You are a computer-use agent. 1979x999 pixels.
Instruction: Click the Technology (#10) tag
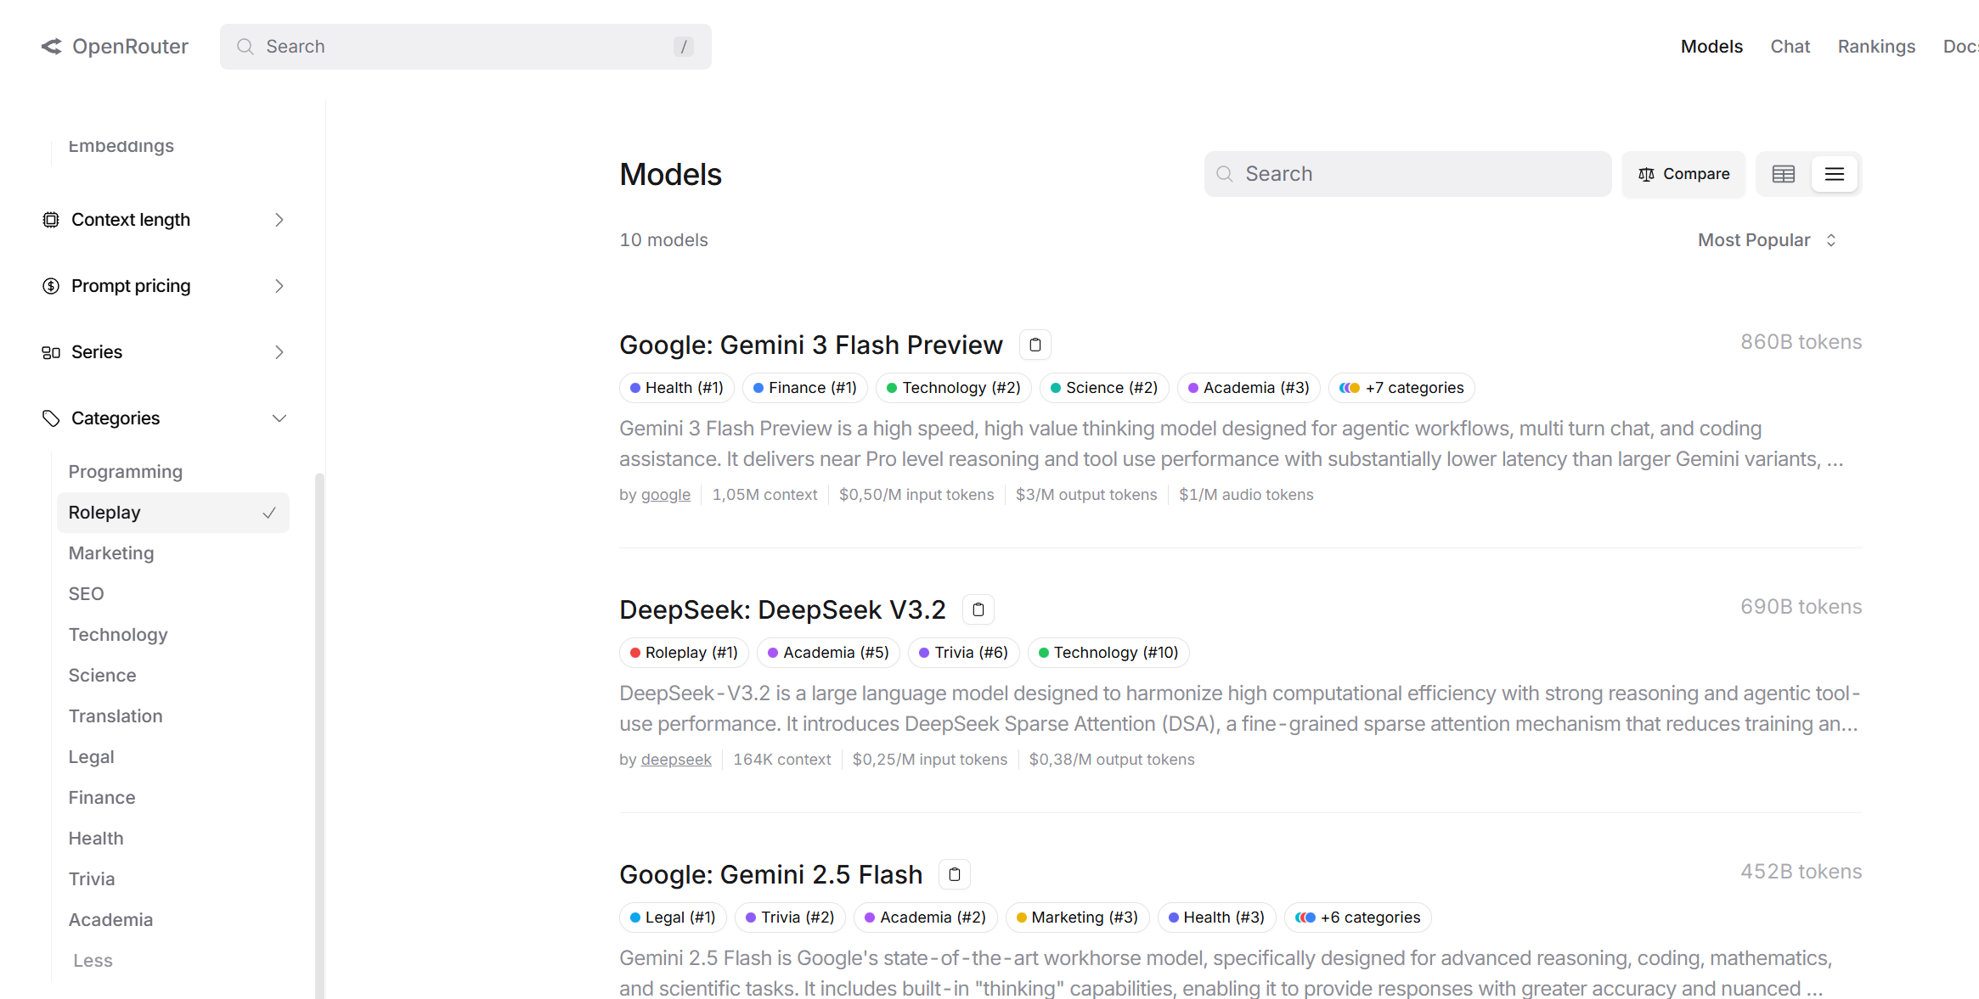1108,653
